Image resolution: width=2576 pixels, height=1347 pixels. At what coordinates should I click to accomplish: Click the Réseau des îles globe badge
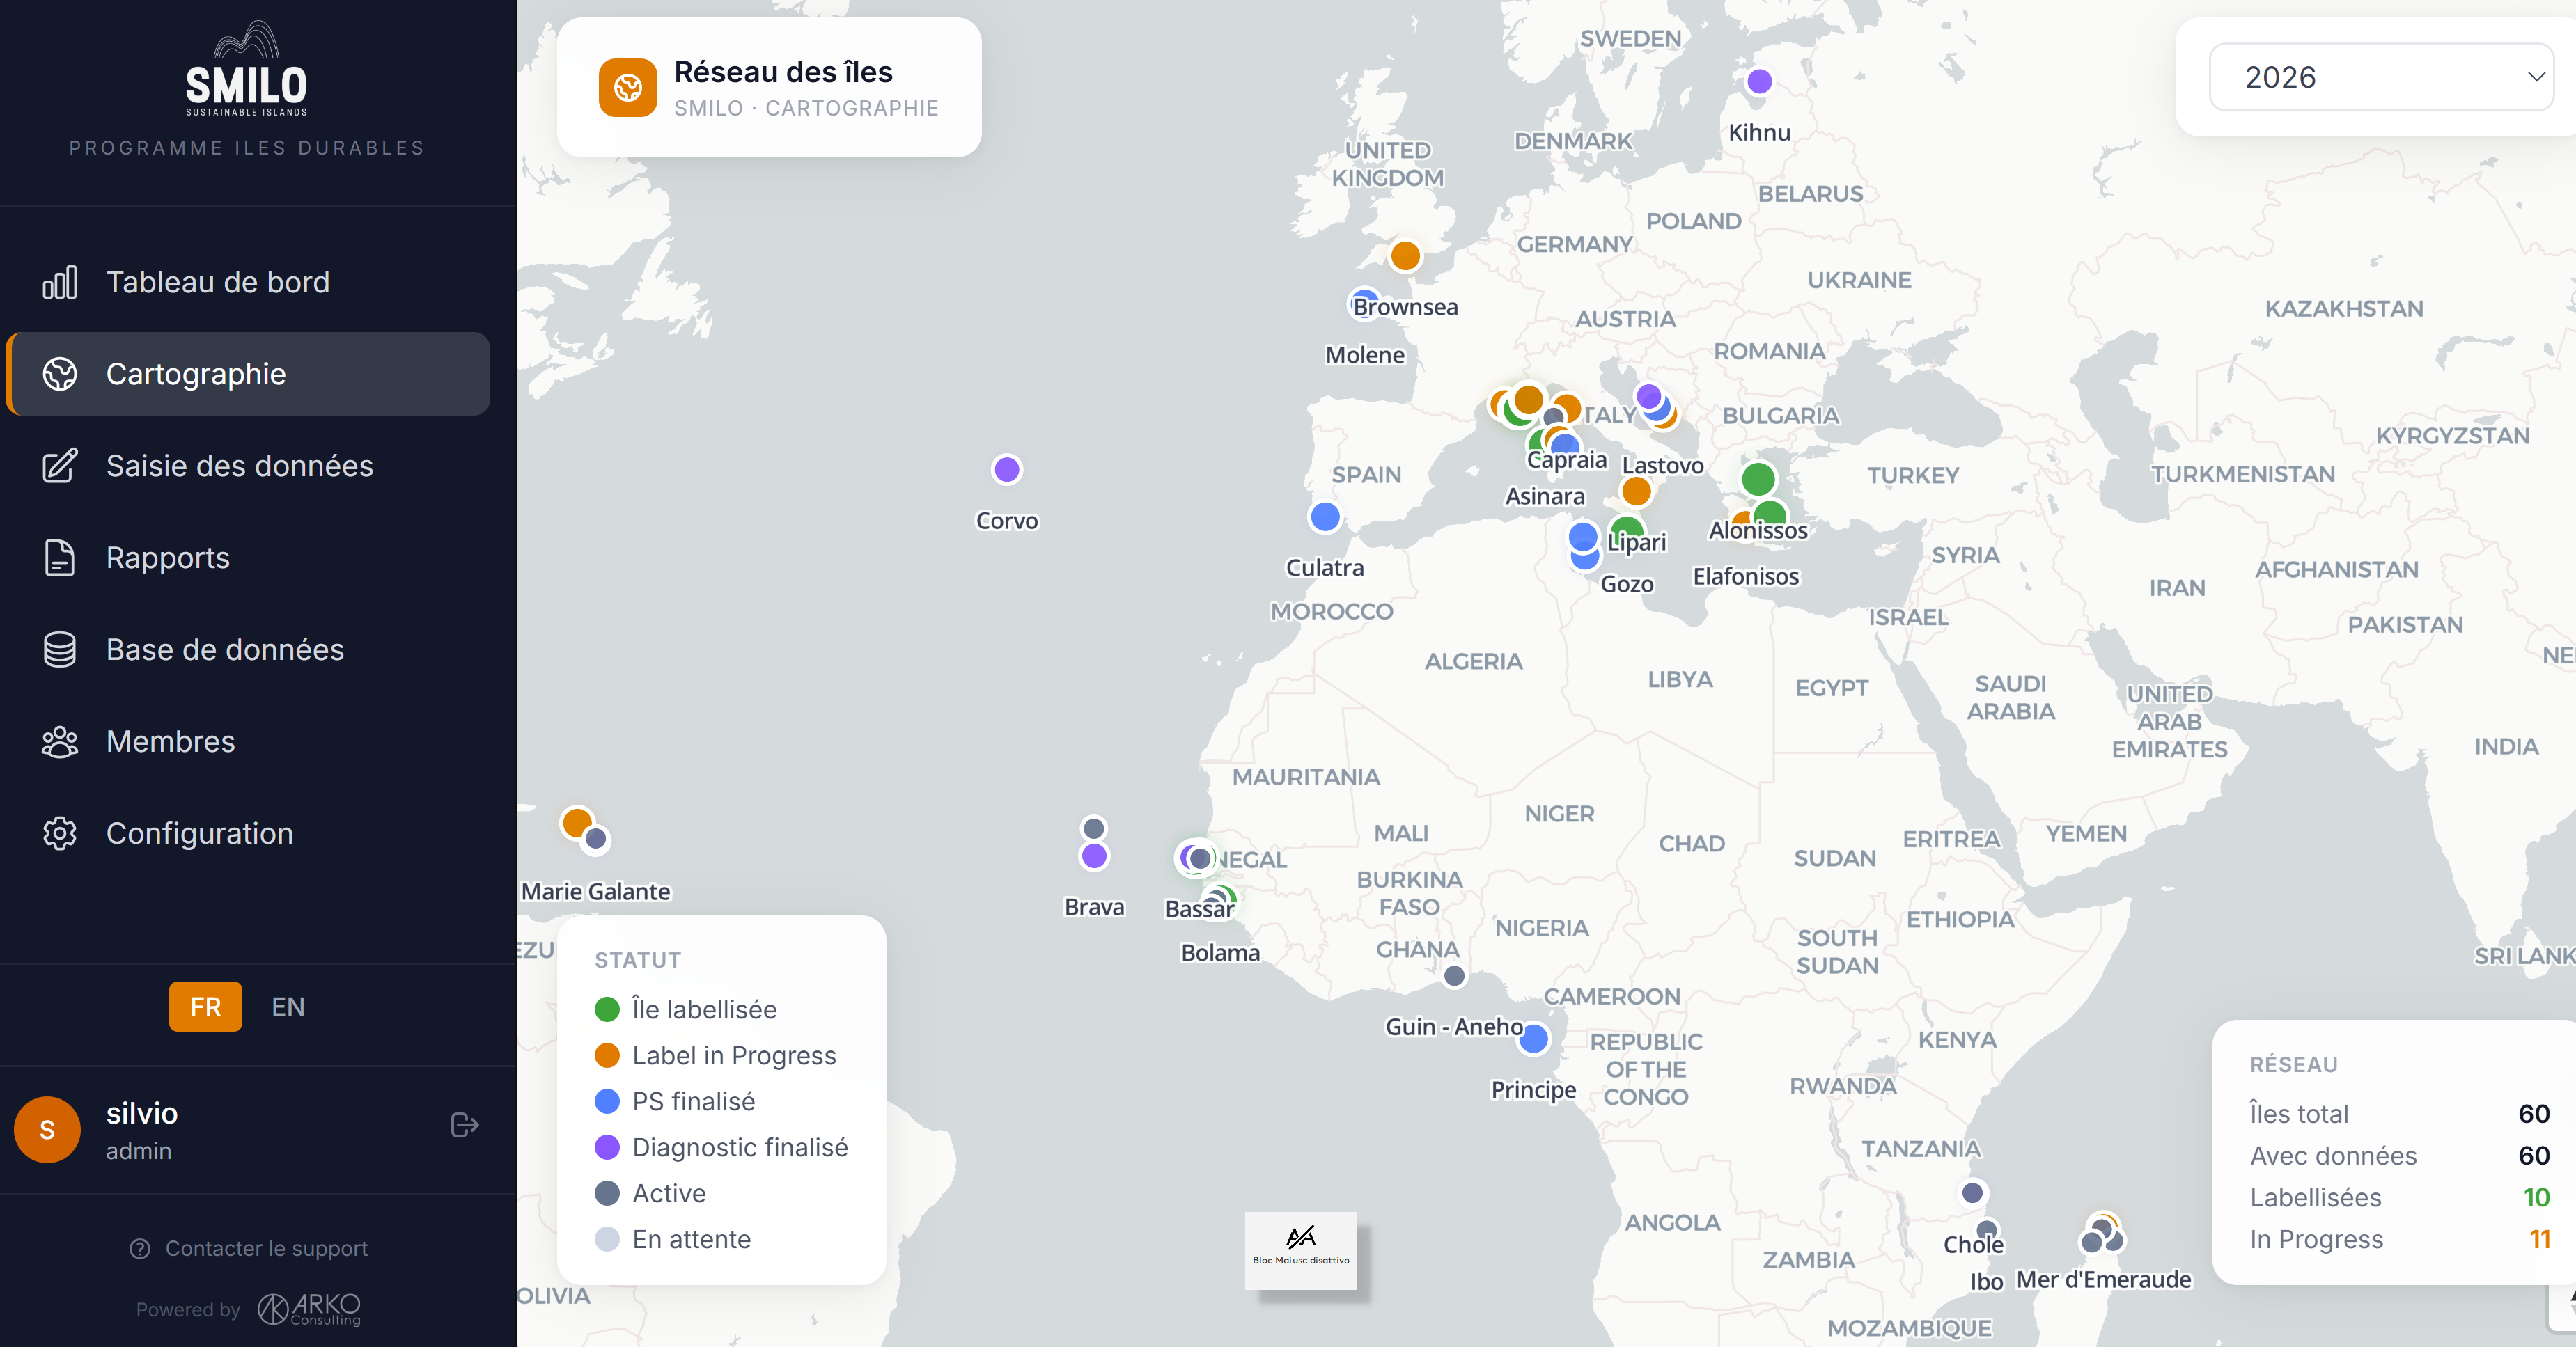click(x=627, y=88)
